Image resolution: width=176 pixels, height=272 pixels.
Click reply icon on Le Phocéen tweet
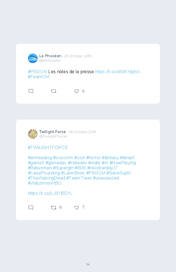coord(31,91)
